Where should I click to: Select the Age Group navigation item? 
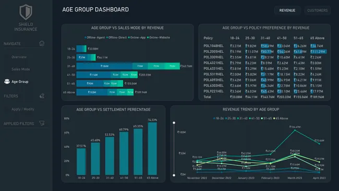point(20,81)
